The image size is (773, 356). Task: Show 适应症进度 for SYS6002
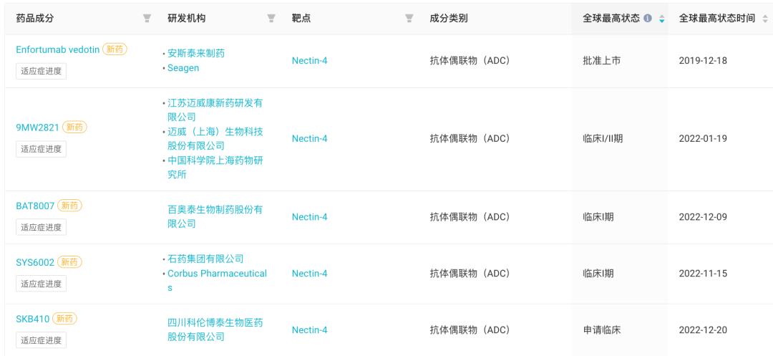41,283
